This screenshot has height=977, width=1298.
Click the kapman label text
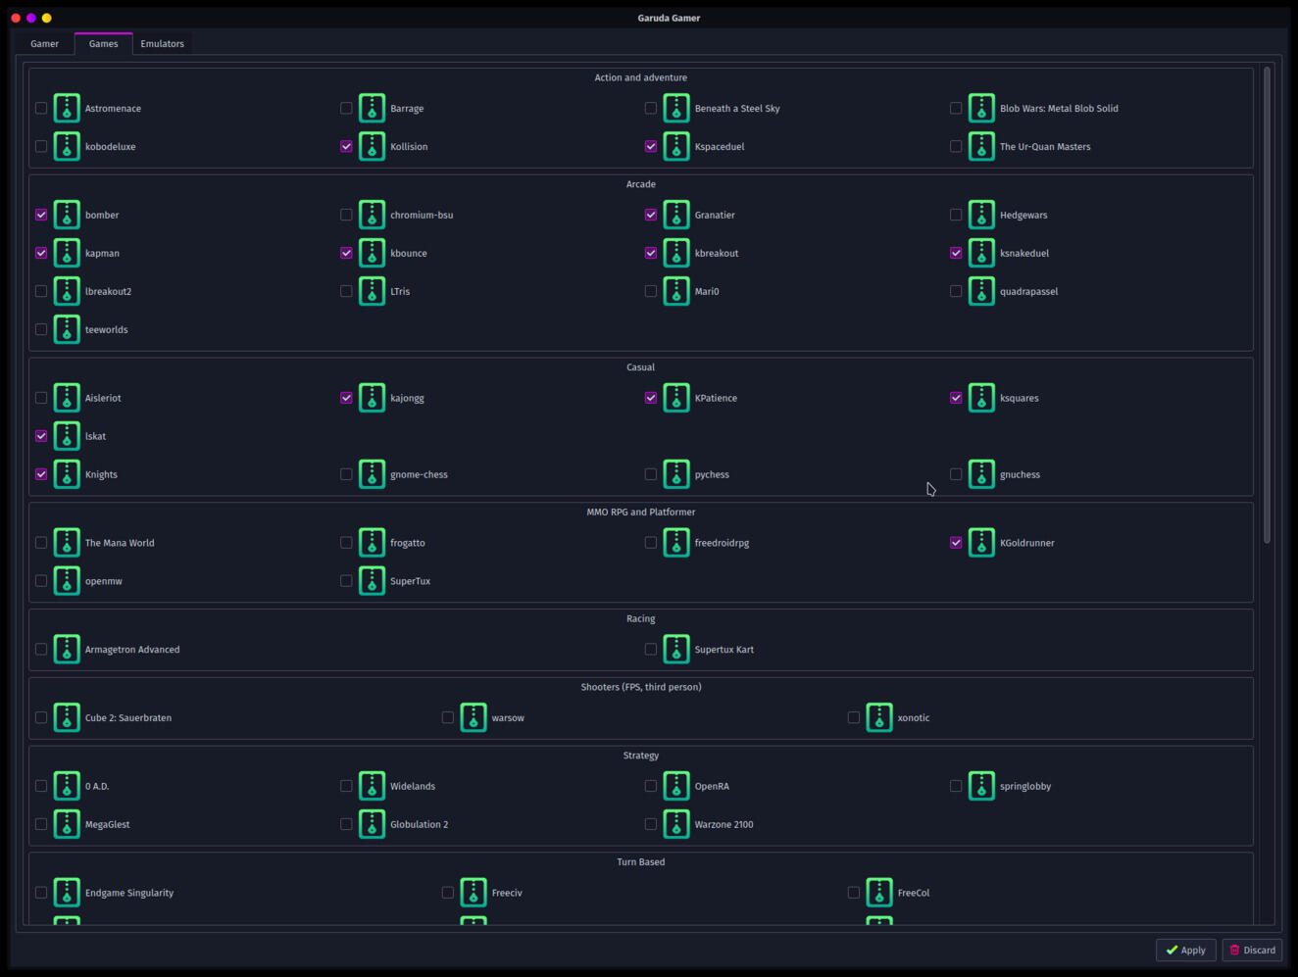pyautogui.click(x=102, y=253)
